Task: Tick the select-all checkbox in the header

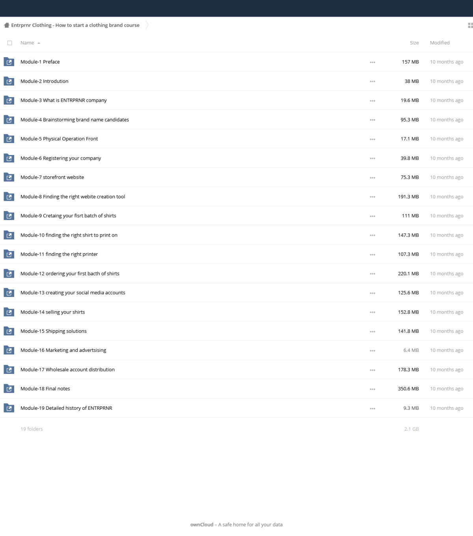Action: pyautogui.click(x=10, y=43)
